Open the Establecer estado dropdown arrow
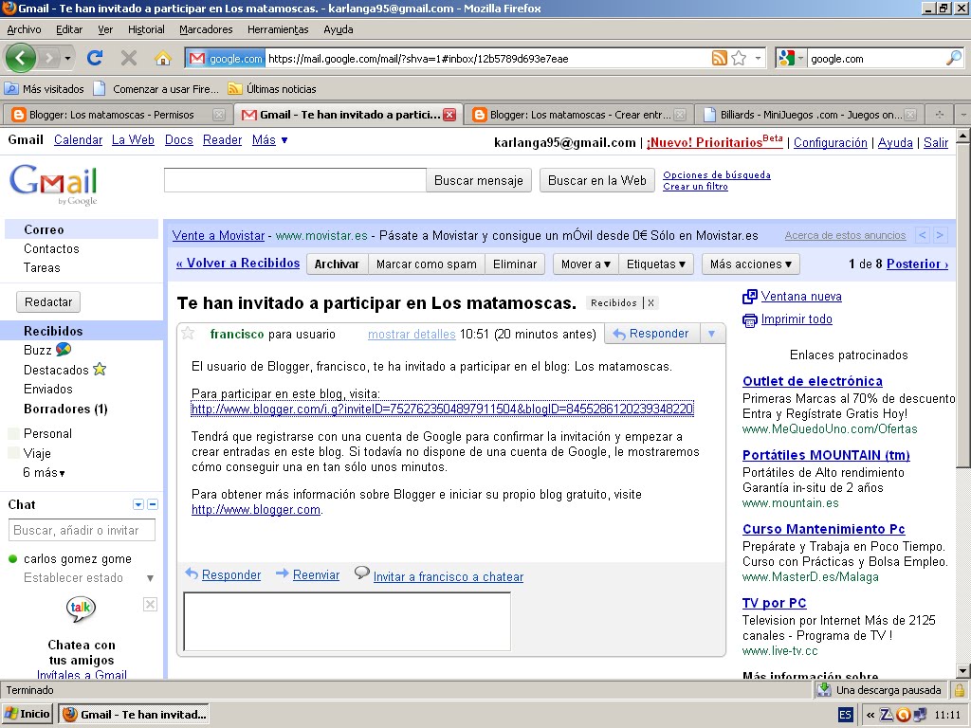Image resolution: width=971 pixels, height=728 pixels. (x=150, y=578)
